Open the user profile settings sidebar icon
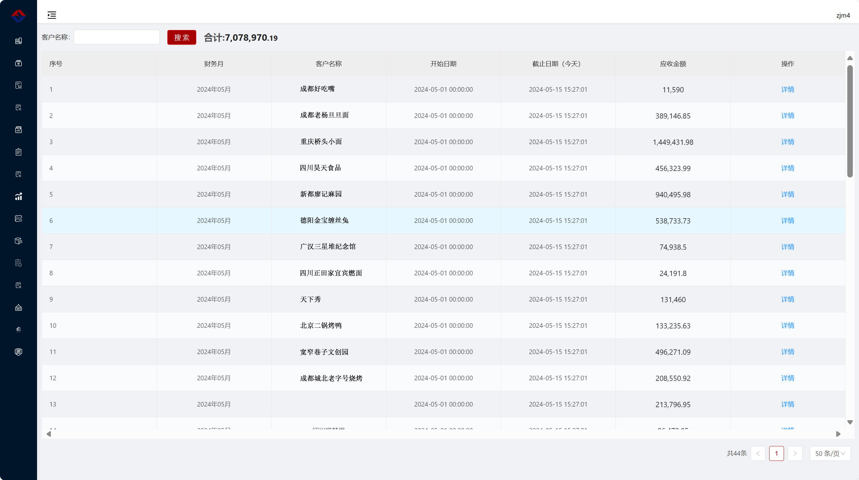Viewport: 859px width, 480px height. click(18, 219)
